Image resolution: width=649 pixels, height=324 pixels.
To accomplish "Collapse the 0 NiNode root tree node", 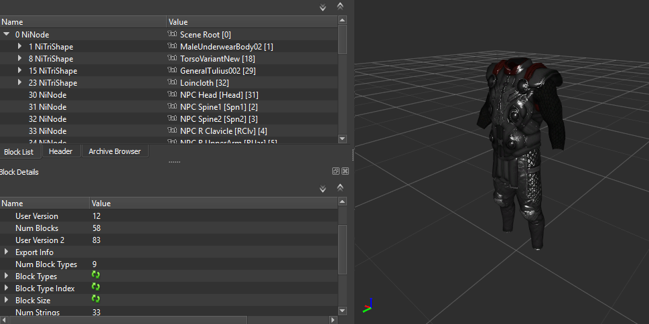I will pos(6,34).
